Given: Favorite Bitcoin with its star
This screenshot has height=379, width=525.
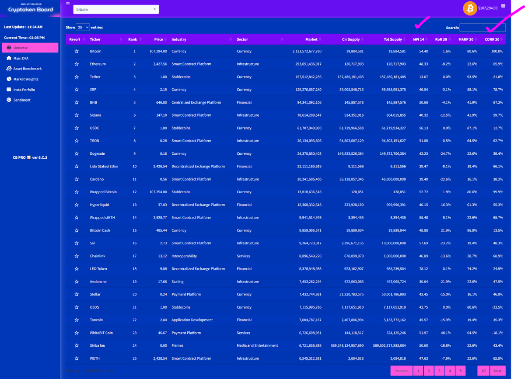Looking at the screenshot, I should point(77,51).
